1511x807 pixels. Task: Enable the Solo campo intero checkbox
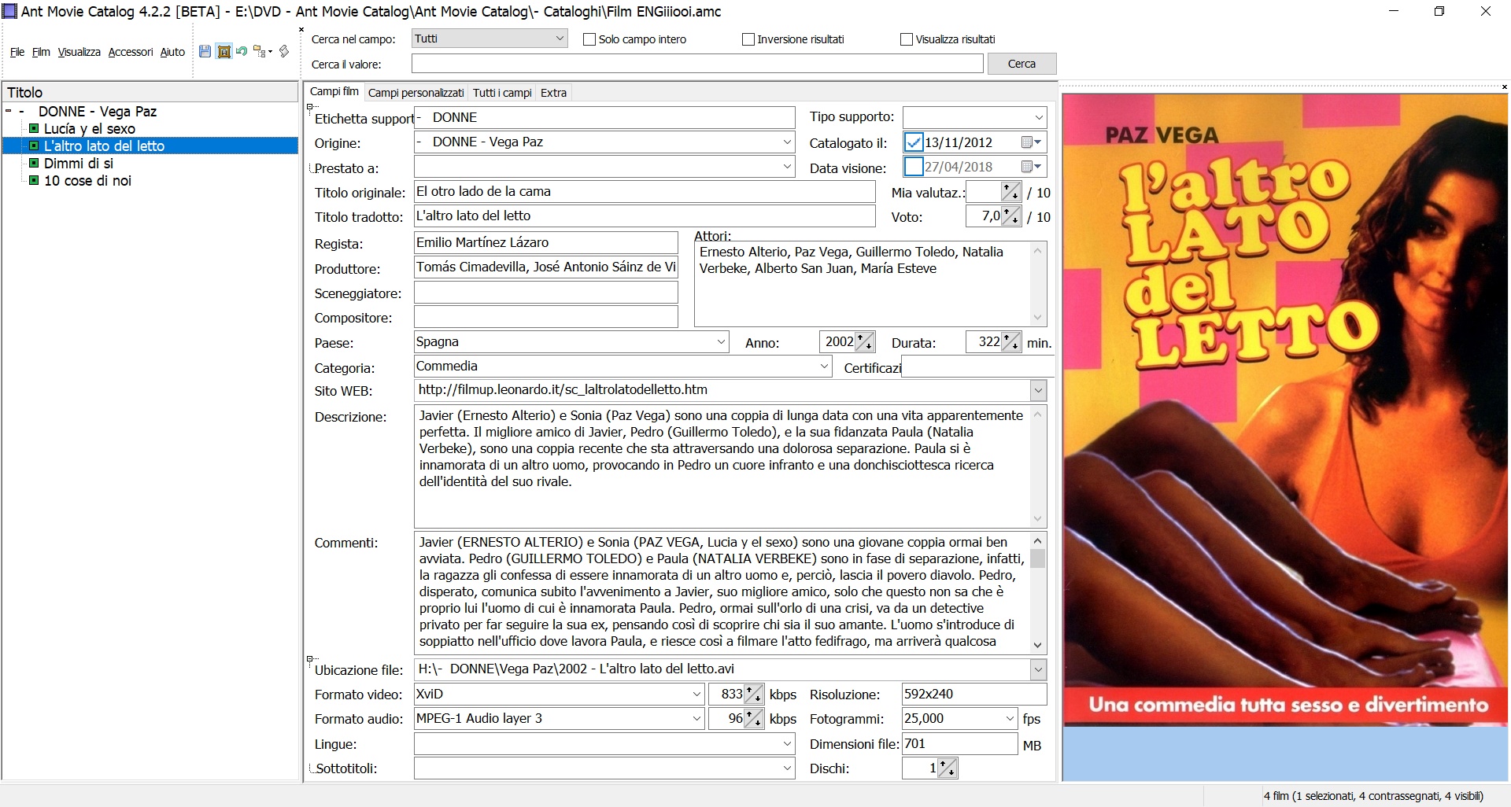coord(589,39)
